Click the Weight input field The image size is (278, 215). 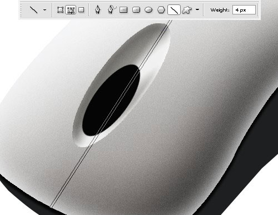click(x=244, y=10)
